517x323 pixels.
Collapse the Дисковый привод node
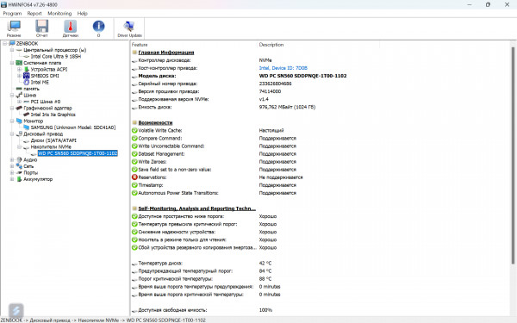(x=12, y=134)
